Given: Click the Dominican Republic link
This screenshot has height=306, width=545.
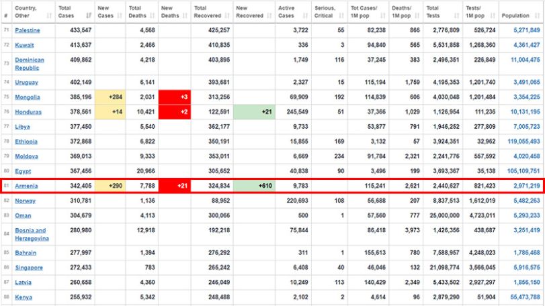Looking at the screenshot, I should pyautogui.click(x=30, y=64).
